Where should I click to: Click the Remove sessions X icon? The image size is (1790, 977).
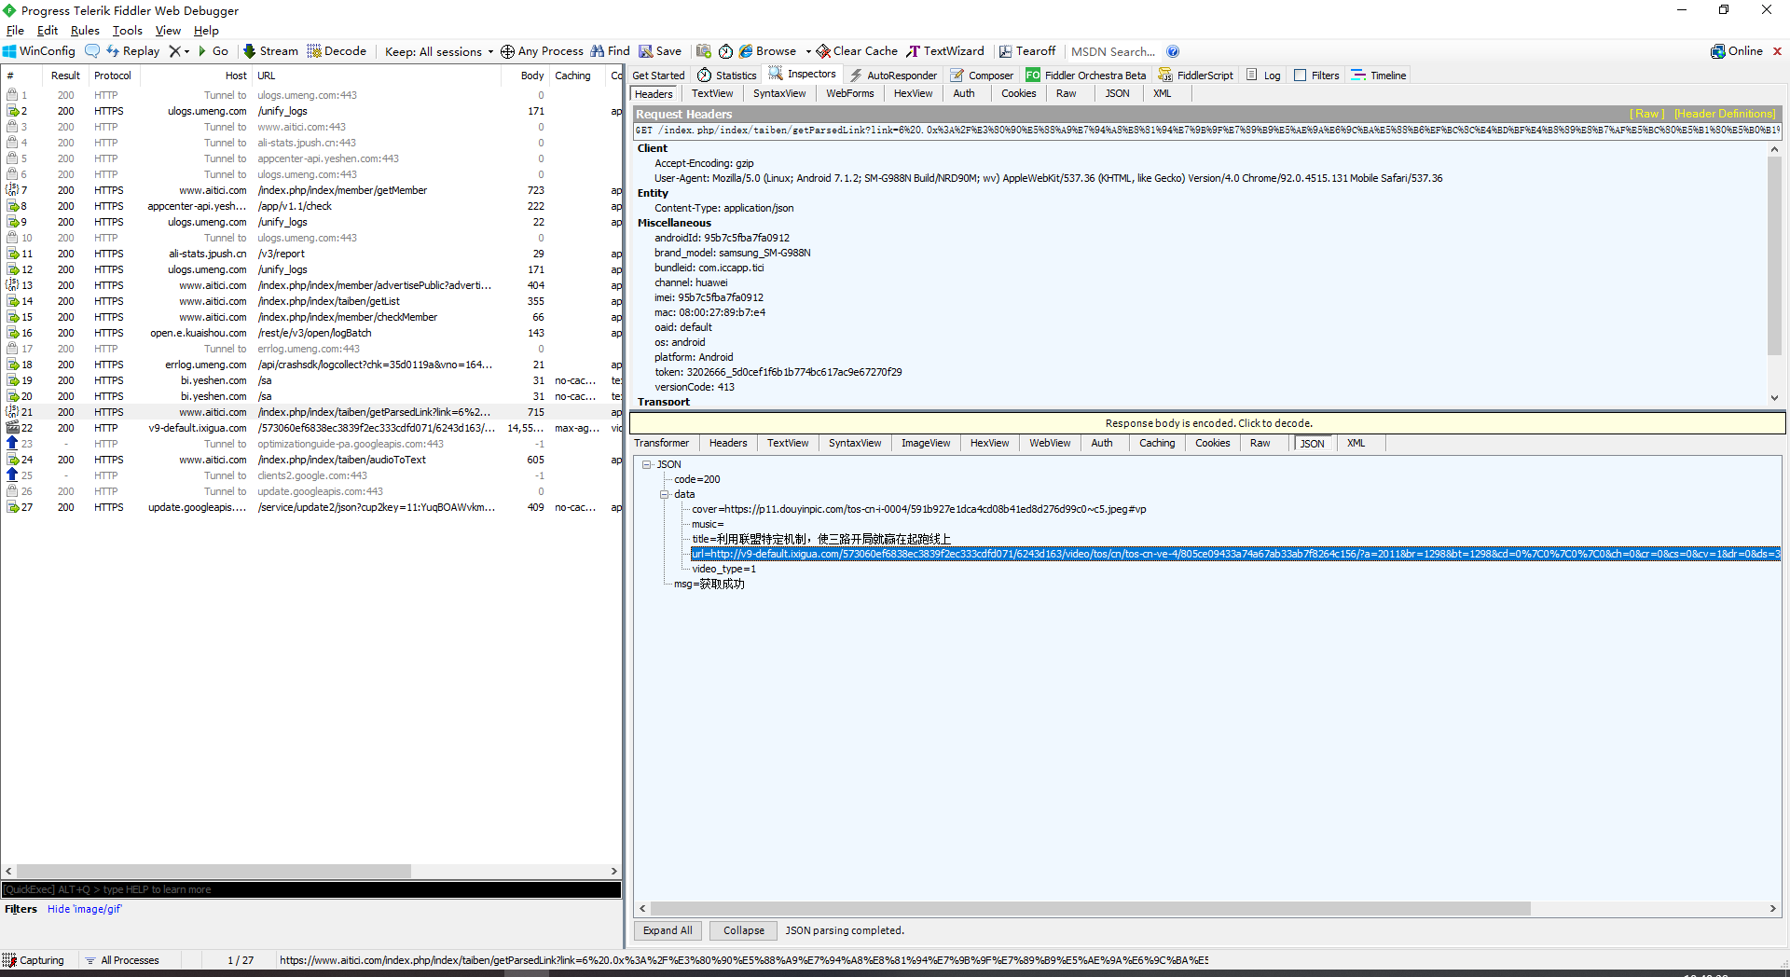174,51
